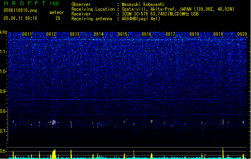The width and height of the screenshot is (251, 159).
Task: Click the 0.6 frequency axis label
Action: coord(3,151)
